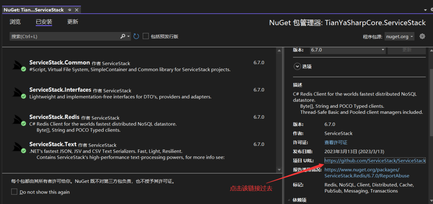Select the NuGet: Tian...ServiceStack document tab
Image resolution: width=433 pixels, height=204 pixels.
(34, 10)
